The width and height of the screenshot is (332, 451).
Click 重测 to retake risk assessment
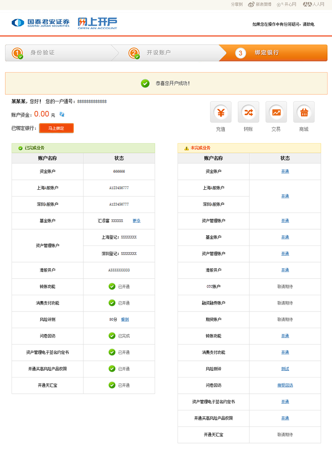coord(125,319)
